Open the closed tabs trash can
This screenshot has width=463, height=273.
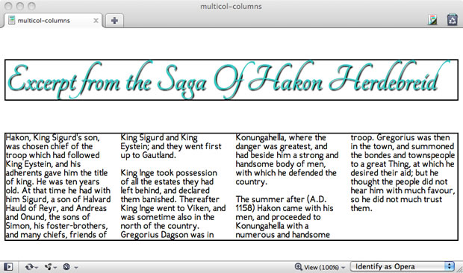(452, 20)
